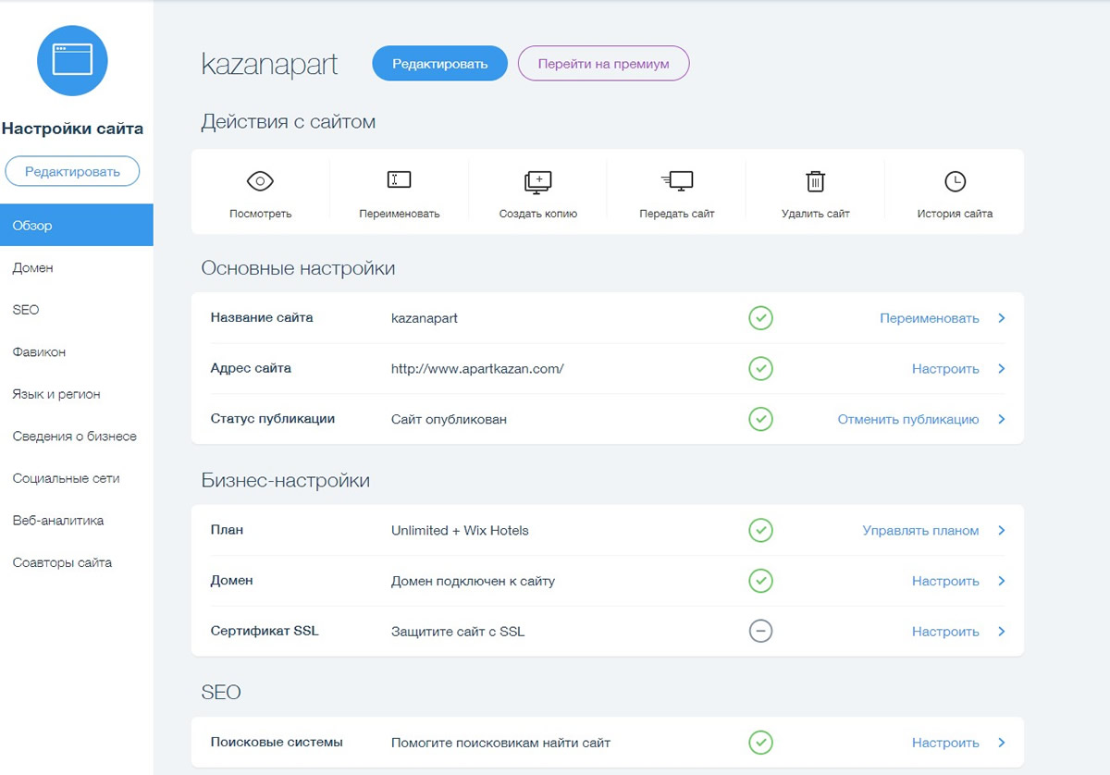Open Перейти на премиум upgrade page
Image resolution: width=1110 pixels, height=775 pixels.
[603, 63]
